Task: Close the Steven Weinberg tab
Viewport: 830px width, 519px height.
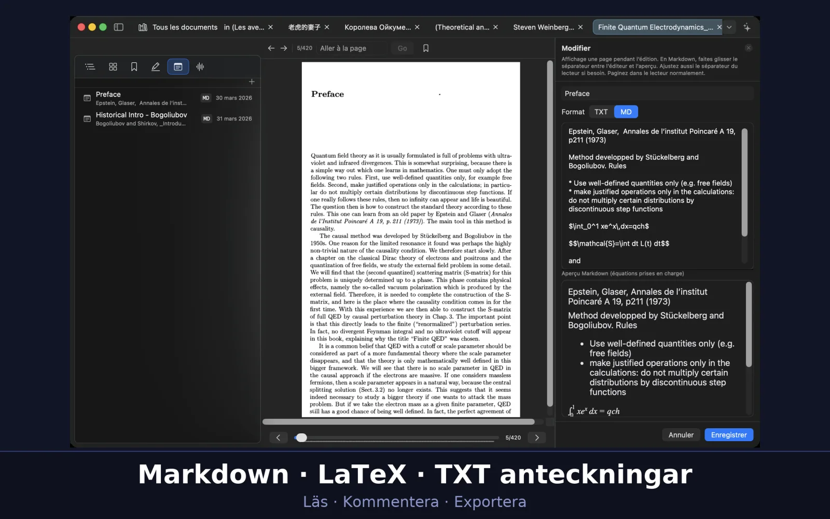Action: click(580, 27)
